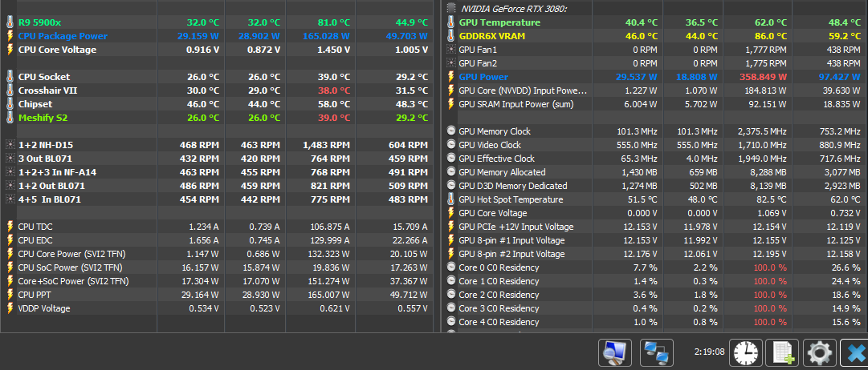Select the CPU Package Power row label
The width and height of the screenshot is (868, 370).
[x=63, y=36]
